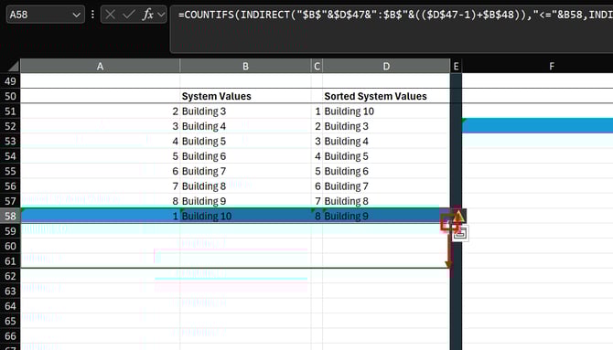This screenshot has height=350, width=613.
Task: Select 'Building 4' in Sorted System Values column
Action: [386, 141]
